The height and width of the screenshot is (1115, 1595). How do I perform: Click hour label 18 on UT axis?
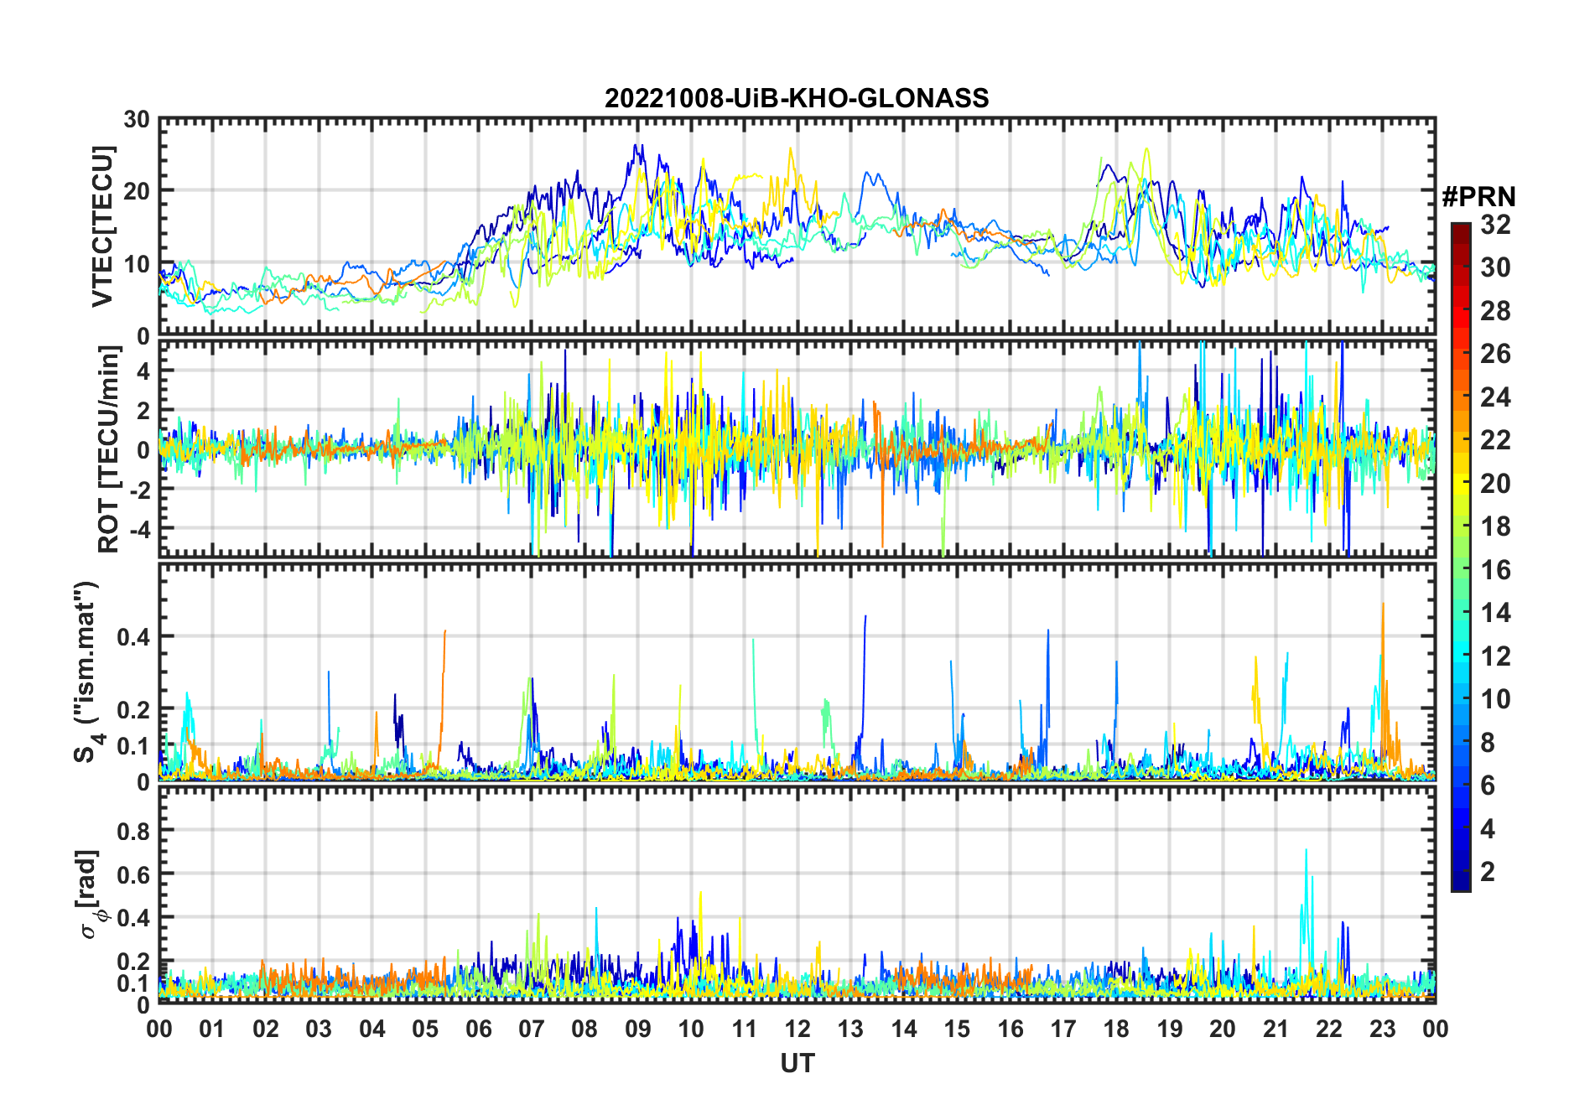1116,1029
